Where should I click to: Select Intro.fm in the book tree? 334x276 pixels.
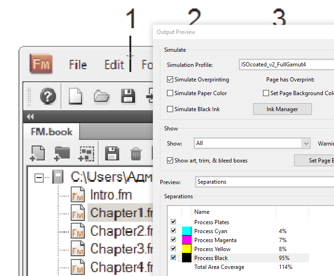[x=111, y=195]
